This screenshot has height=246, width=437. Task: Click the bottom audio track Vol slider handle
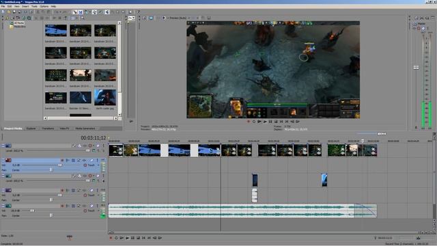pyautogui.click(x=32, y=211)
